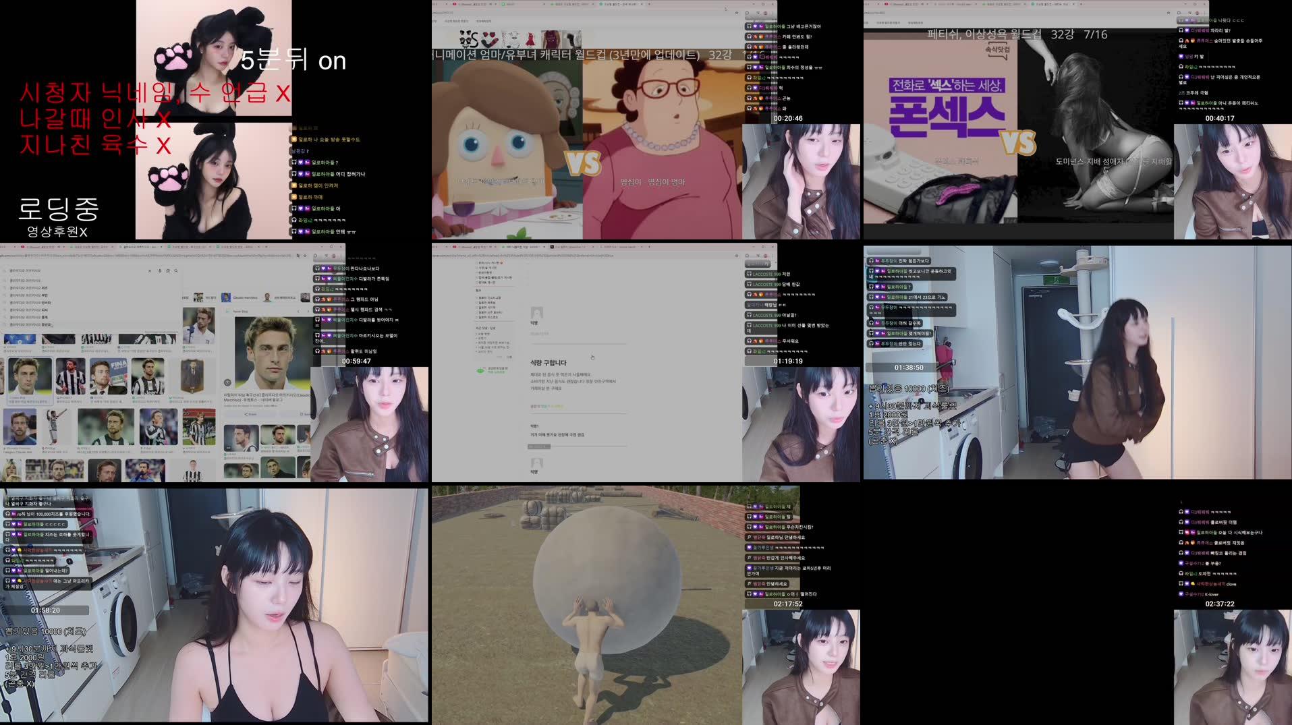
Task: Click the headphone icon on a LACCOSTE chat message
Action: pyautogui.click(x=749, y=274)
